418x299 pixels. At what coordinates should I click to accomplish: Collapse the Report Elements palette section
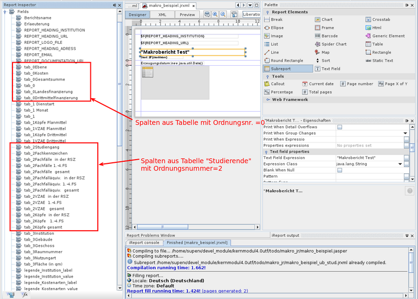268,12
